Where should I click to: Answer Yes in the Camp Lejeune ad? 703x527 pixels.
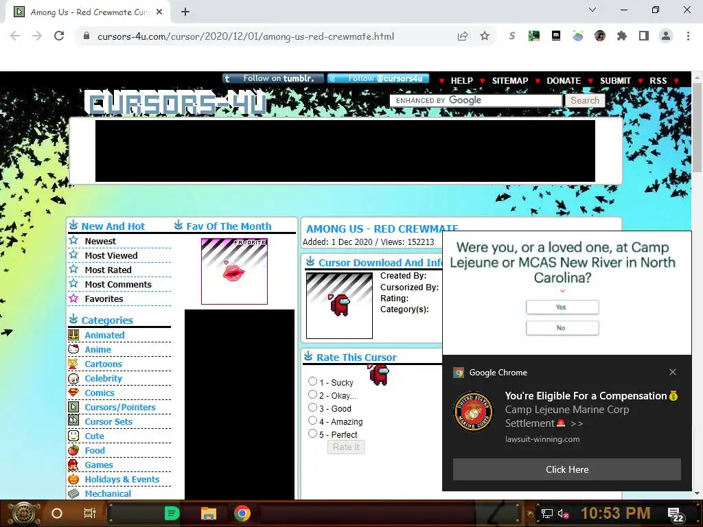tap(562, 307)
